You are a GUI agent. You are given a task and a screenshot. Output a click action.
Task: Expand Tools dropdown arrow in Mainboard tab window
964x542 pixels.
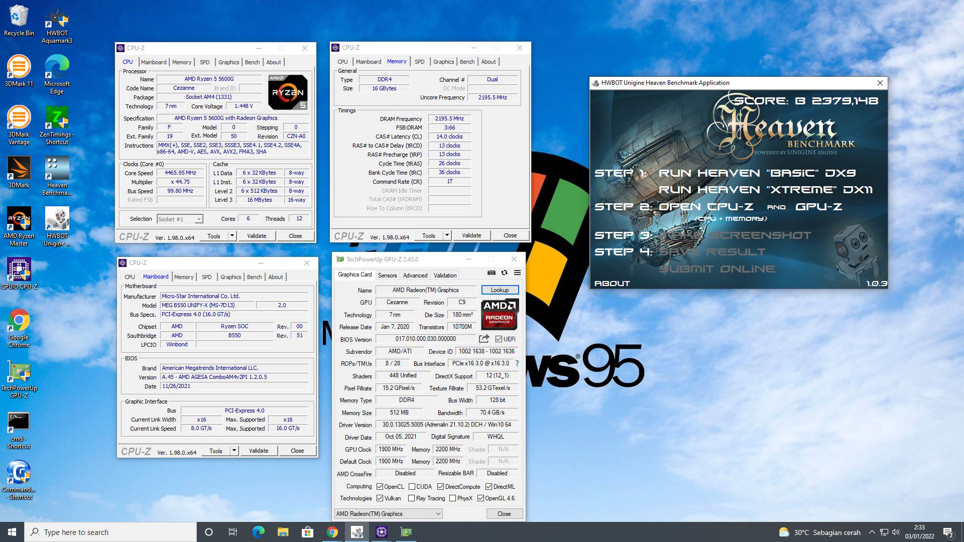234,450
